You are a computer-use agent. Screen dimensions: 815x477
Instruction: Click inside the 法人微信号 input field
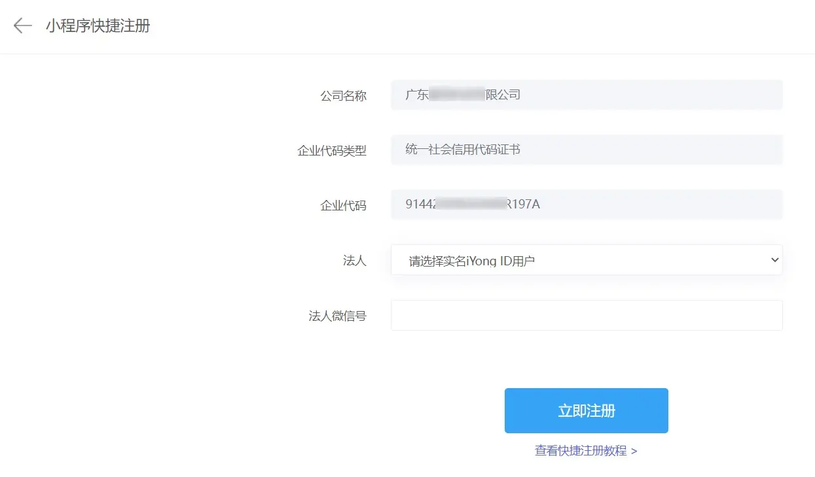(586, 314)
